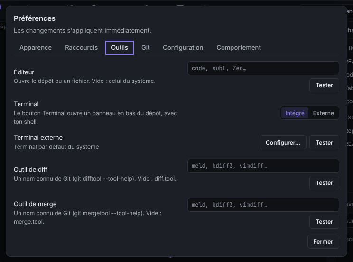Click Tester below the diff tool field
353x262 pixels.
[x=324, y=183]
